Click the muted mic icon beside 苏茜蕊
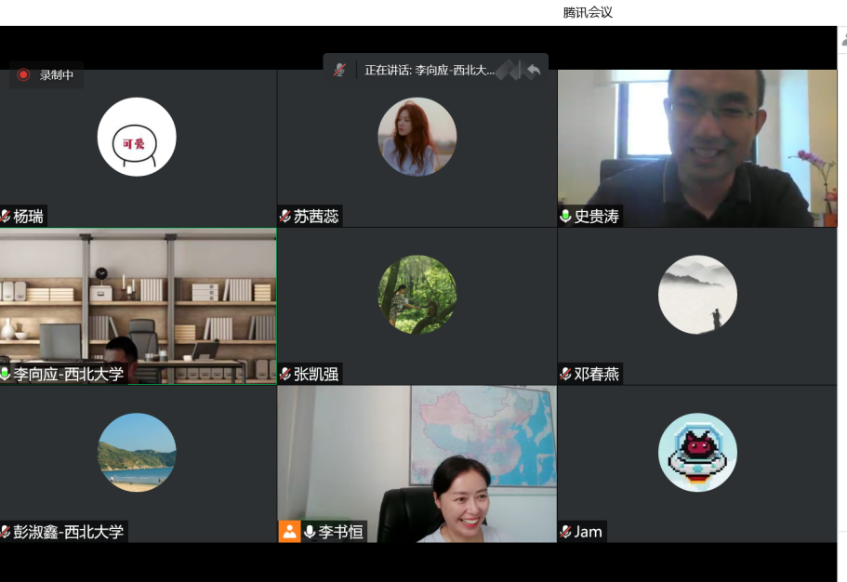Image resolution: width=847 pixels, height=582 pixels. (285, 217)
